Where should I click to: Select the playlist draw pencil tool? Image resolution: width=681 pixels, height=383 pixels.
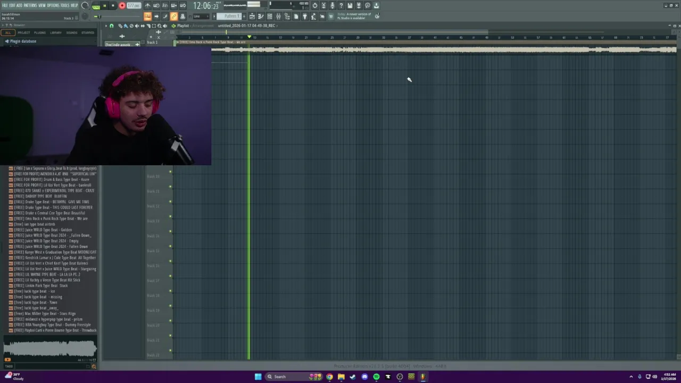(x=120, y=26)
